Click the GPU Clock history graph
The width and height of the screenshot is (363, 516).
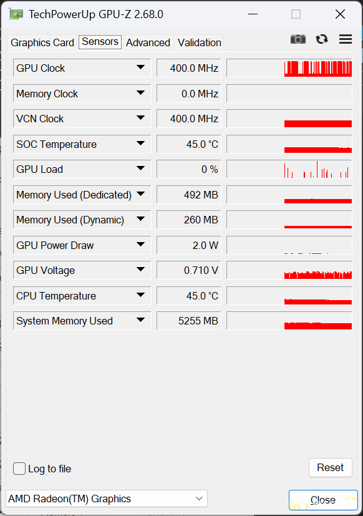(x=289, y=68)
